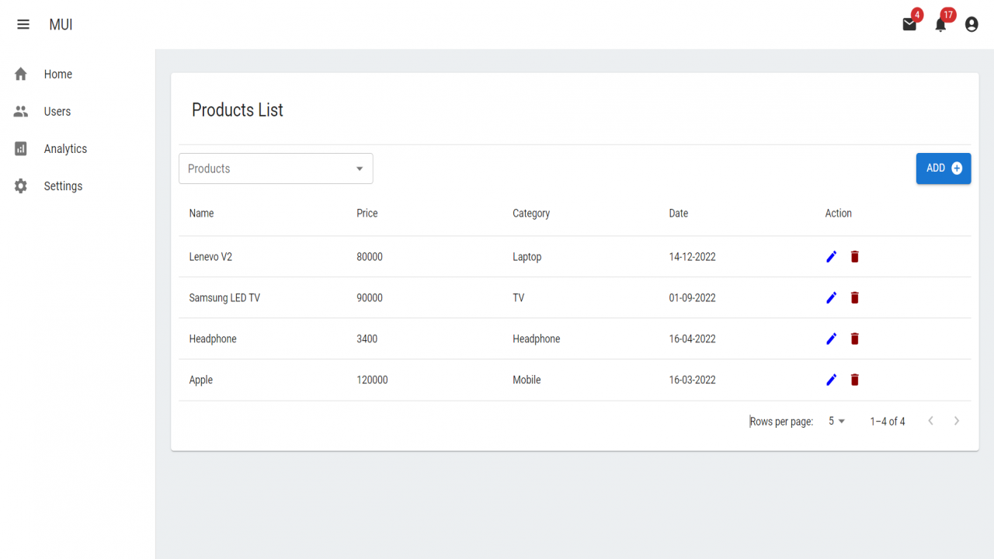Open the hamburger menu next to MUI

pos(23,24)
